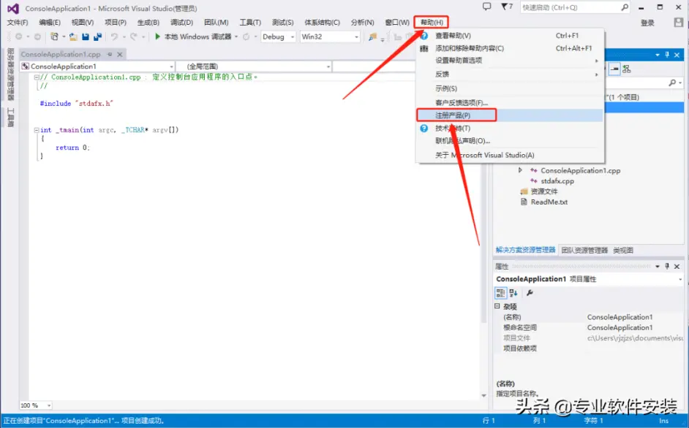Click the account avatar icon near 登录
This screenshot has height=428, width=689.
(x=679, y=22)
